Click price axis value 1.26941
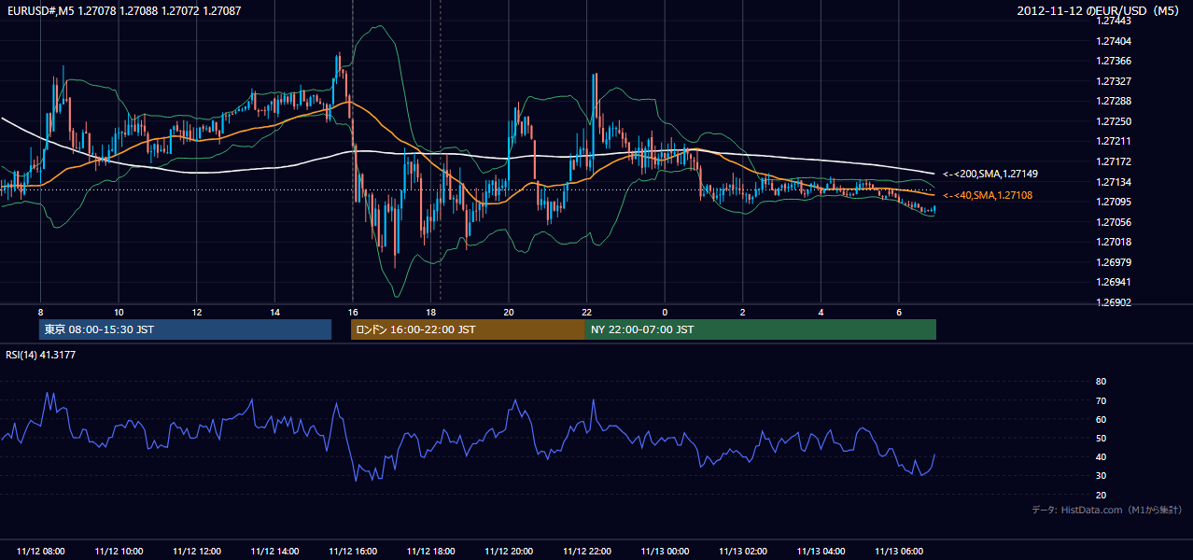 pyautogui.click(x=1114, y=282)
